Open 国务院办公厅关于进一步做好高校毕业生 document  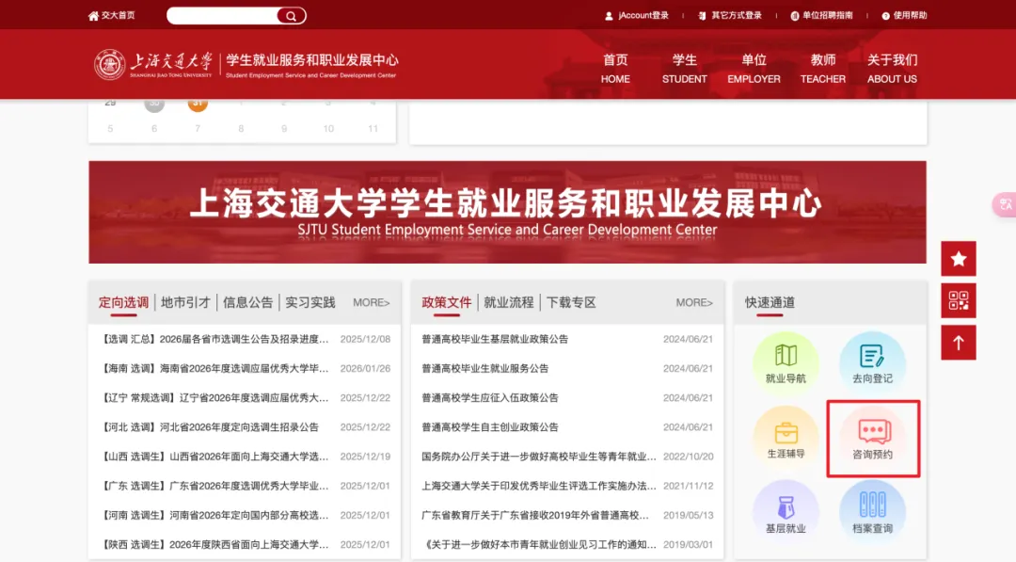(539, 457)
